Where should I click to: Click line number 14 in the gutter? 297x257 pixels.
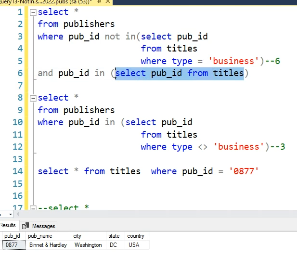tap(18, 171)
